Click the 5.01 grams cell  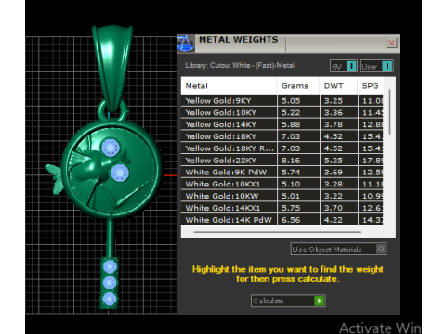point(298,196)
